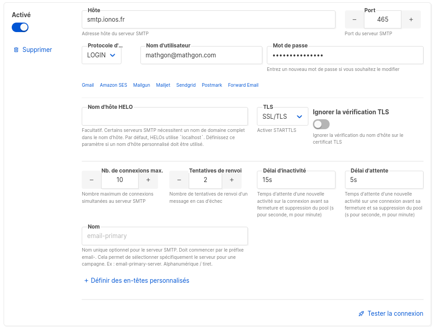433x332 pixels.
Task: Decrement Nb. de connexions max.
Action: (x=92, y=180)
